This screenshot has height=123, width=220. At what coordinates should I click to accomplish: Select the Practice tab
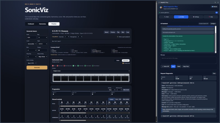pyautogui.click(x=54, y=24)
